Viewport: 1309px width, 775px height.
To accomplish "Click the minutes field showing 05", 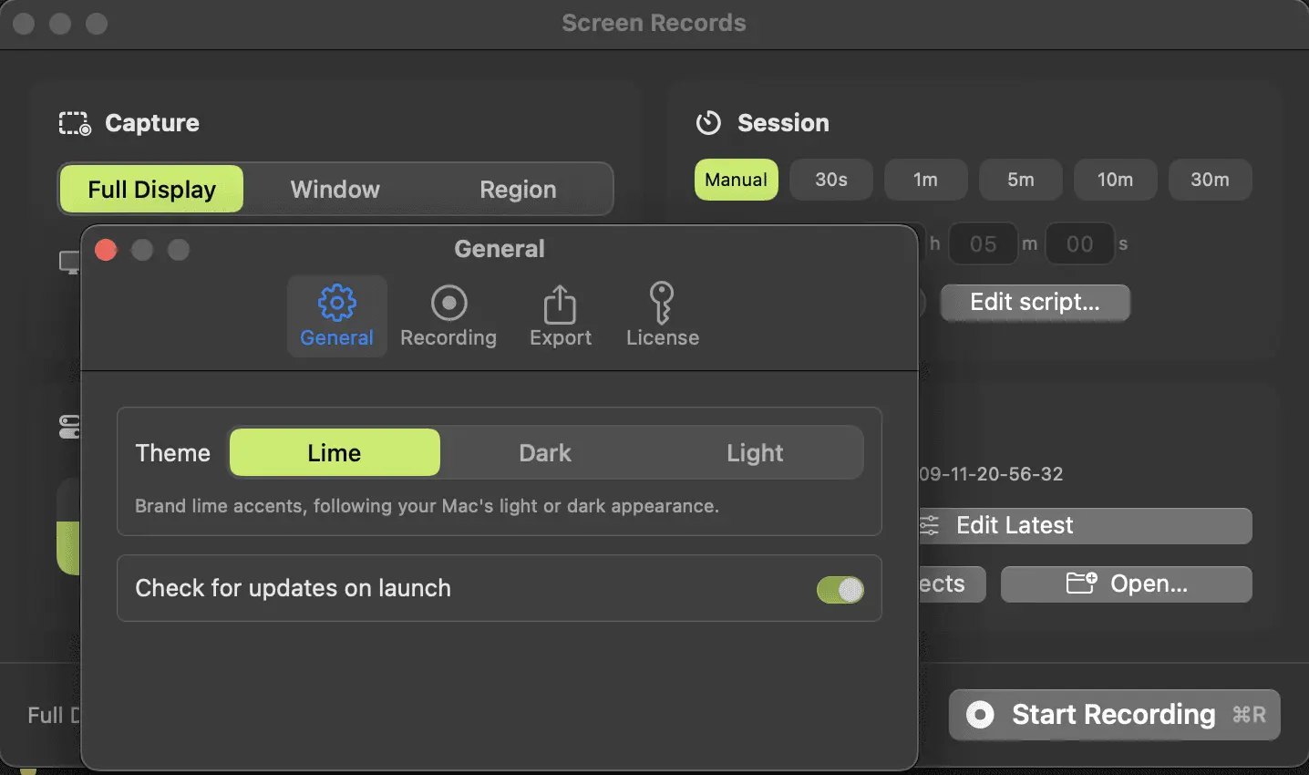I will (984, 244).
